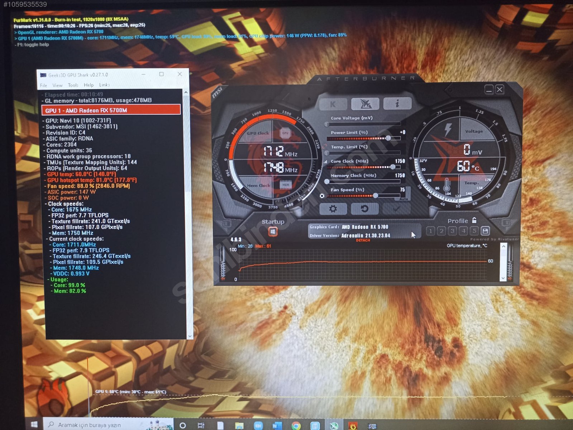
Task: Click the DETACH monitor link
Action: pyautogui.click(x=363, y=240)
